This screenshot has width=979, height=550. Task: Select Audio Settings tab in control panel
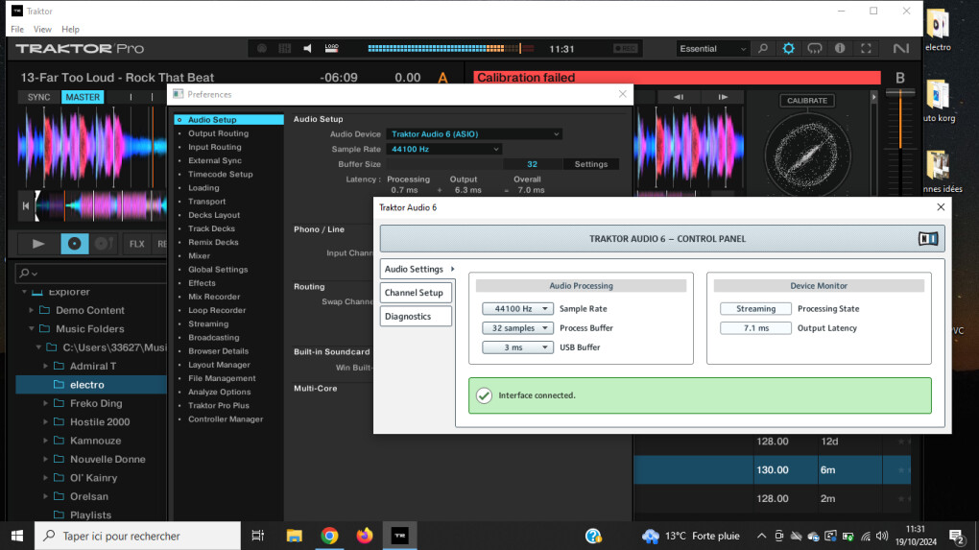(418, 269)
